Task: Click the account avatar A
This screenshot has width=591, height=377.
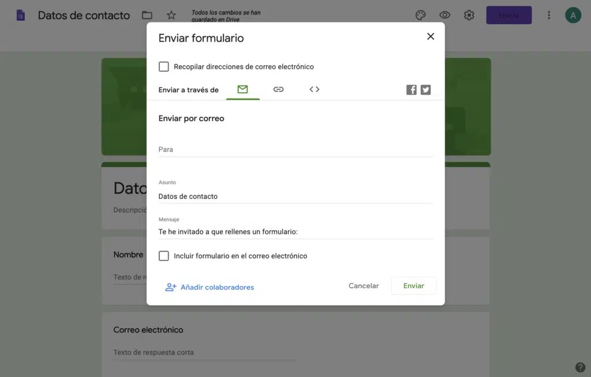Action: (x=573, y=16)
